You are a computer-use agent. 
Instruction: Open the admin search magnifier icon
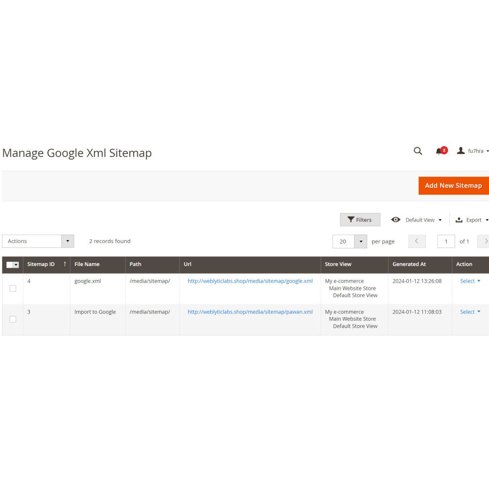coord(418,151)
